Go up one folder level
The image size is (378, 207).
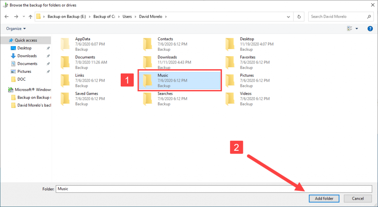coord(30,17)
